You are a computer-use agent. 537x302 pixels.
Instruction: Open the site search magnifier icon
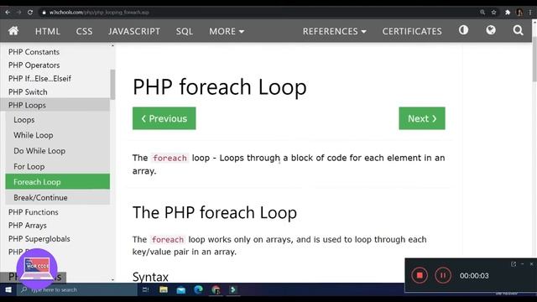click(518, 30)
